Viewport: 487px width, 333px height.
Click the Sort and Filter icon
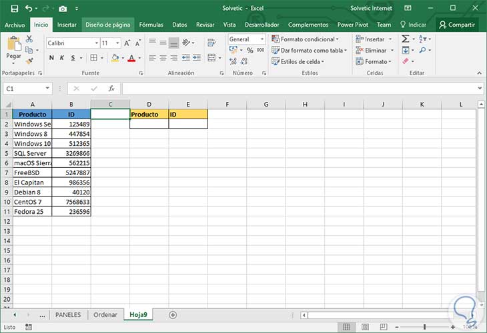[423, 39]
